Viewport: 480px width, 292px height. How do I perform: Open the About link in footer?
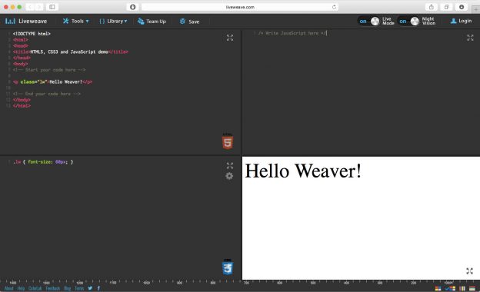[9, 288]
